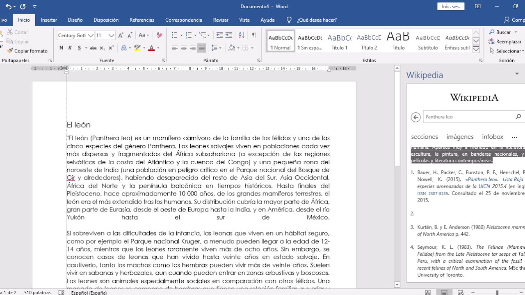Align text to the right

point(192,48)
